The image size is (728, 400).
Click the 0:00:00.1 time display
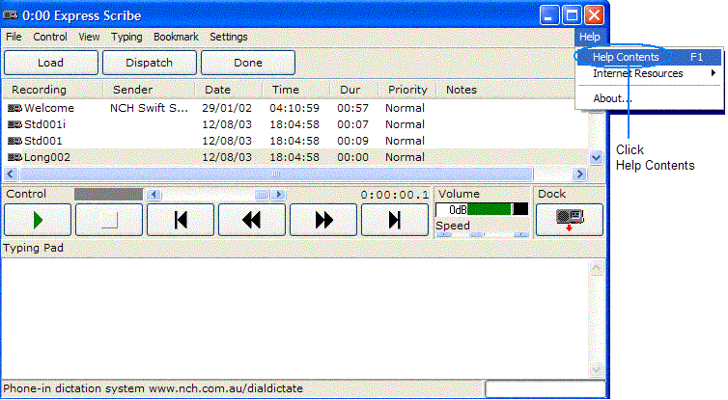click(395, 195)
